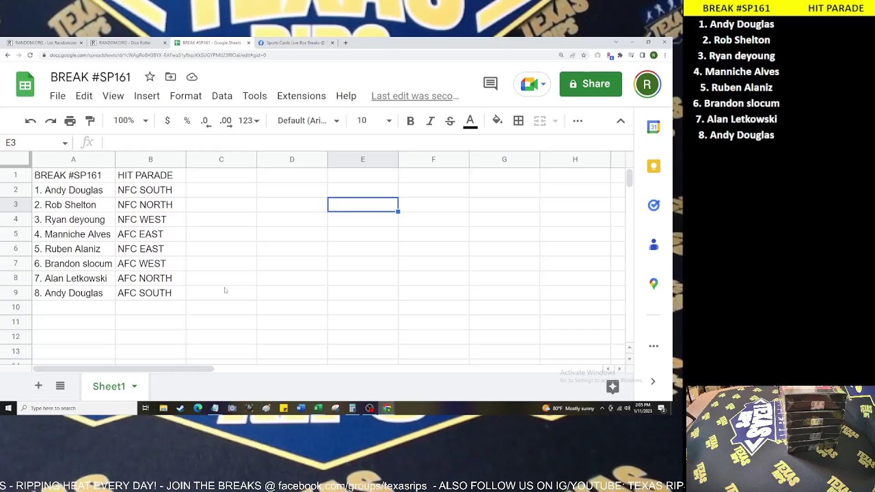875x492 pixels.
Task: Toggle italic formatting
Action: [x=430, y=121]
